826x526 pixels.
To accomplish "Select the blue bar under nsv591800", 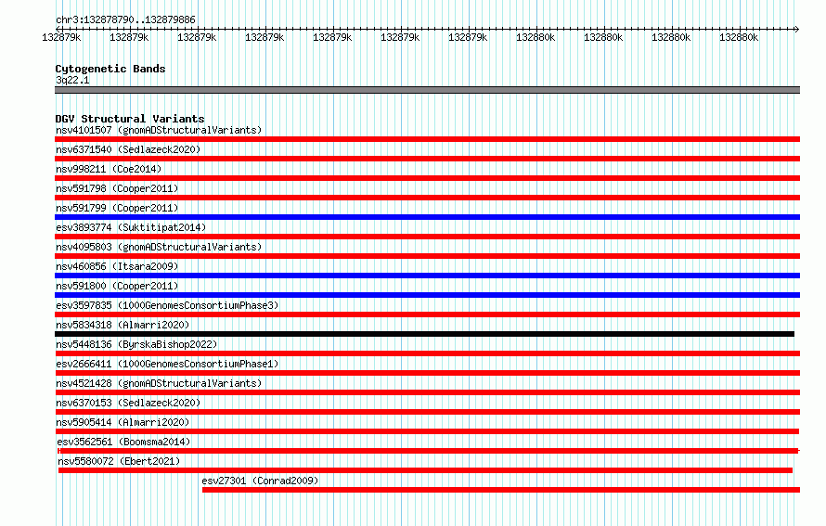I will [x=427, y=295].
